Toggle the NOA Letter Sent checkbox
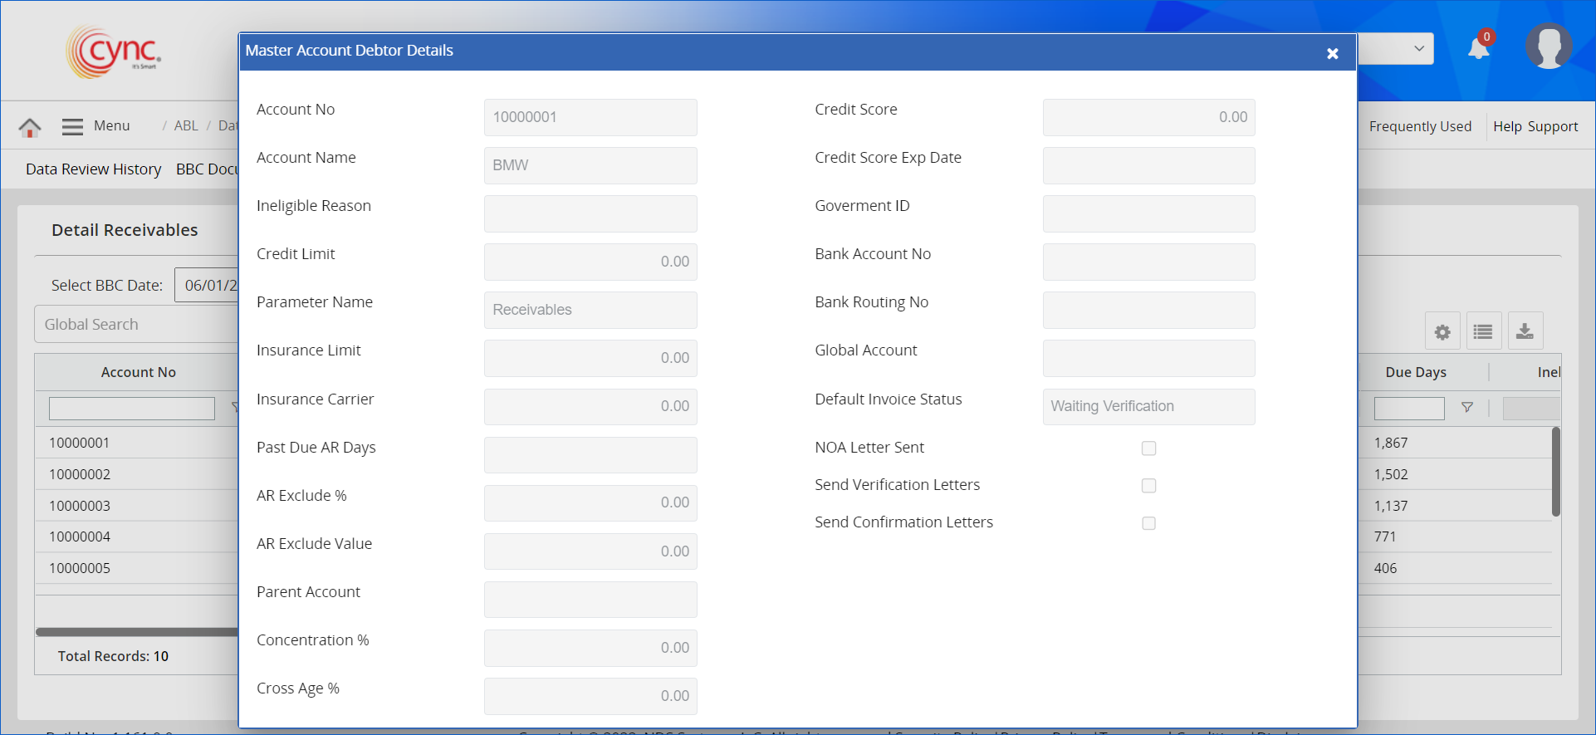The width and height of the screenshot is (1596, 735). [x=1148, y=448]
